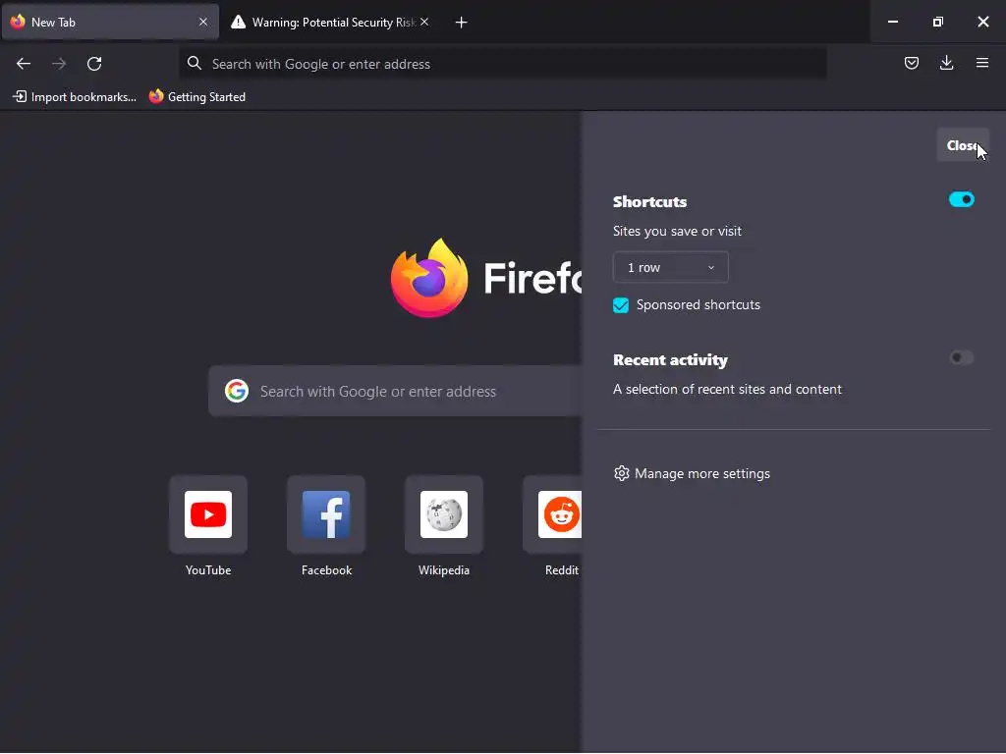Viewport: 1006px width, 754px height.
Task: Click the Firefox logo on the page
Action: [429, 278]
